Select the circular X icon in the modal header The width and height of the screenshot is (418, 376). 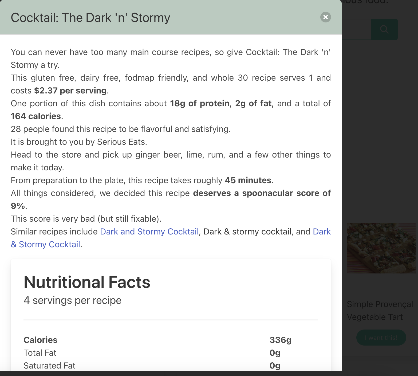(x=325, y=17)
